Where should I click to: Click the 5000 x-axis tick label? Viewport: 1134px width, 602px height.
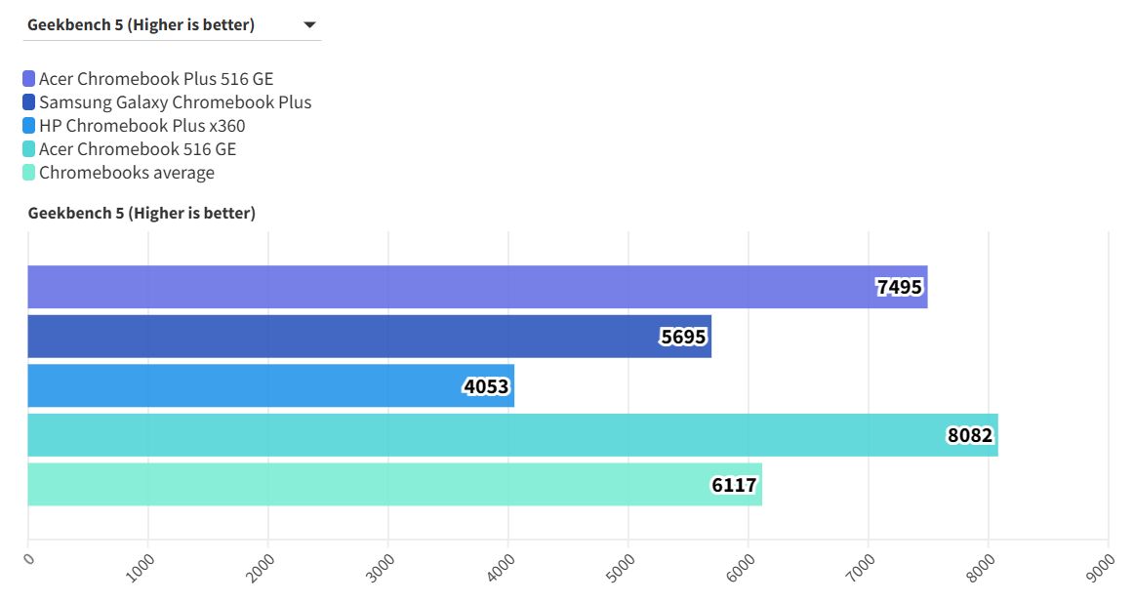(x=620, y=567)
